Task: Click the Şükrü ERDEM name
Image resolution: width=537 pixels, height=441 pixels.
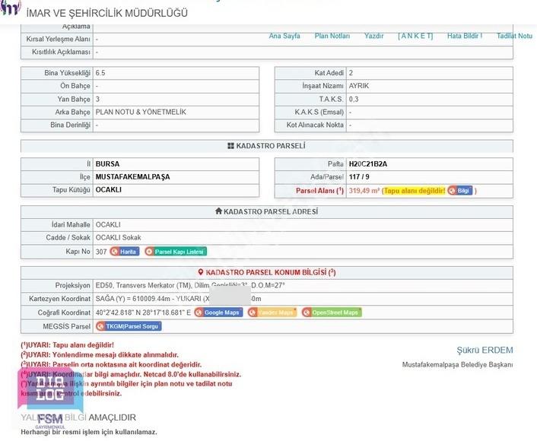Action: click(x=485, y=351)
